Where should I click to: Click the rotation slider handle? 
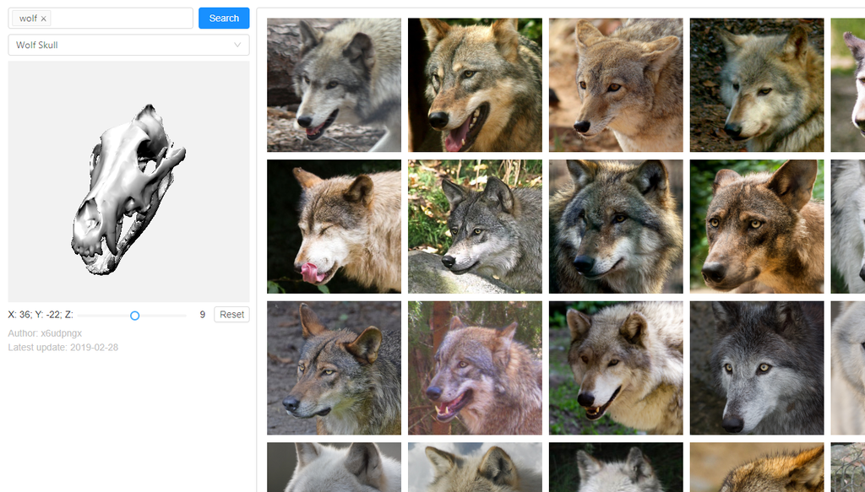[134, 316]
